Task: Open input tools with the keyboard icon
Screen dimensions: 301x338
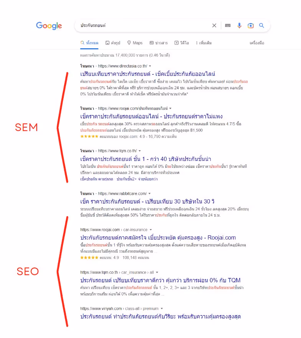Action: pos(228,26)
